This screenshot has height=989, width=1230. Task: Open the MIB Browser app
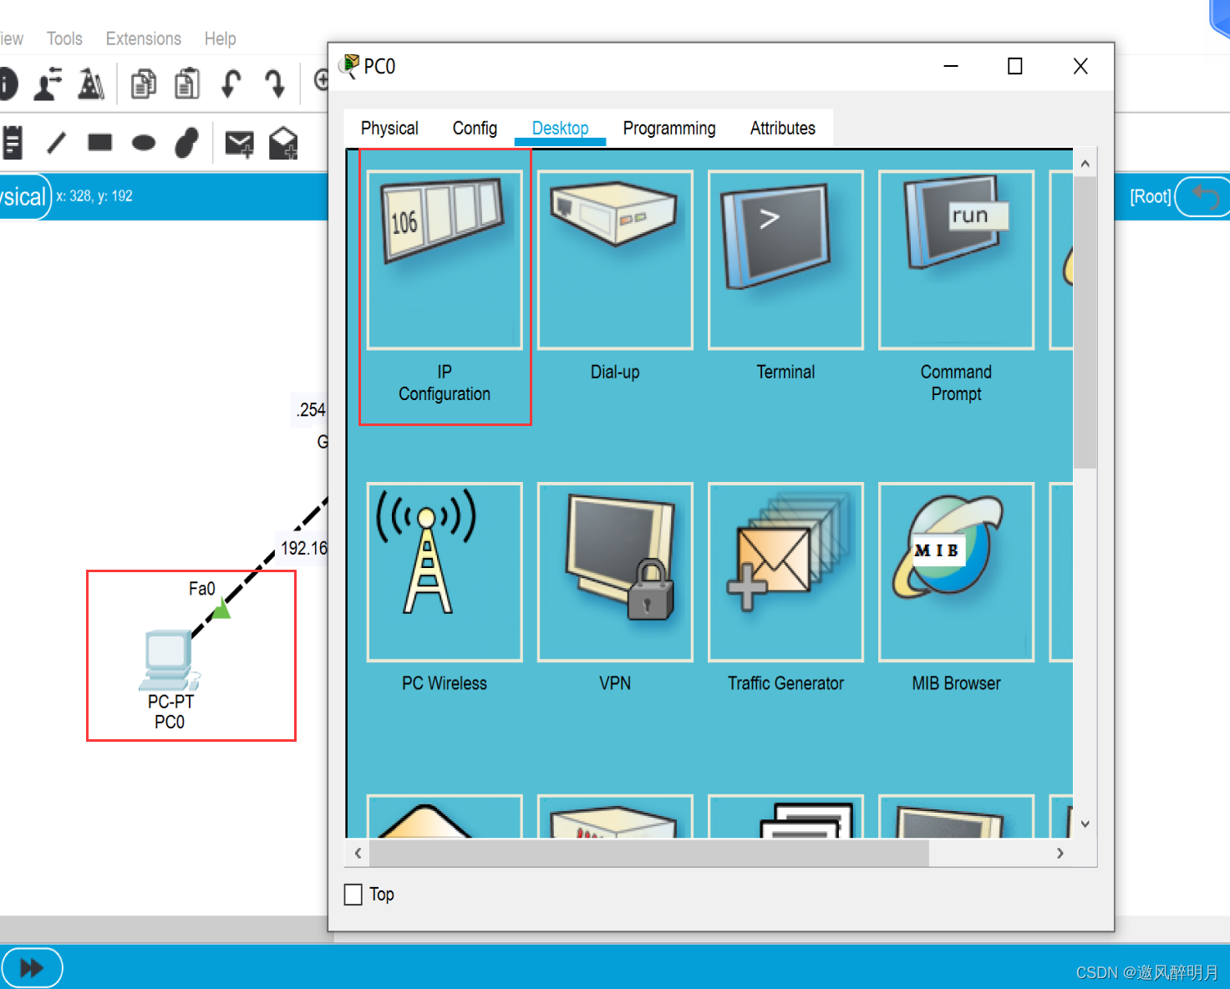pos(956,572)
